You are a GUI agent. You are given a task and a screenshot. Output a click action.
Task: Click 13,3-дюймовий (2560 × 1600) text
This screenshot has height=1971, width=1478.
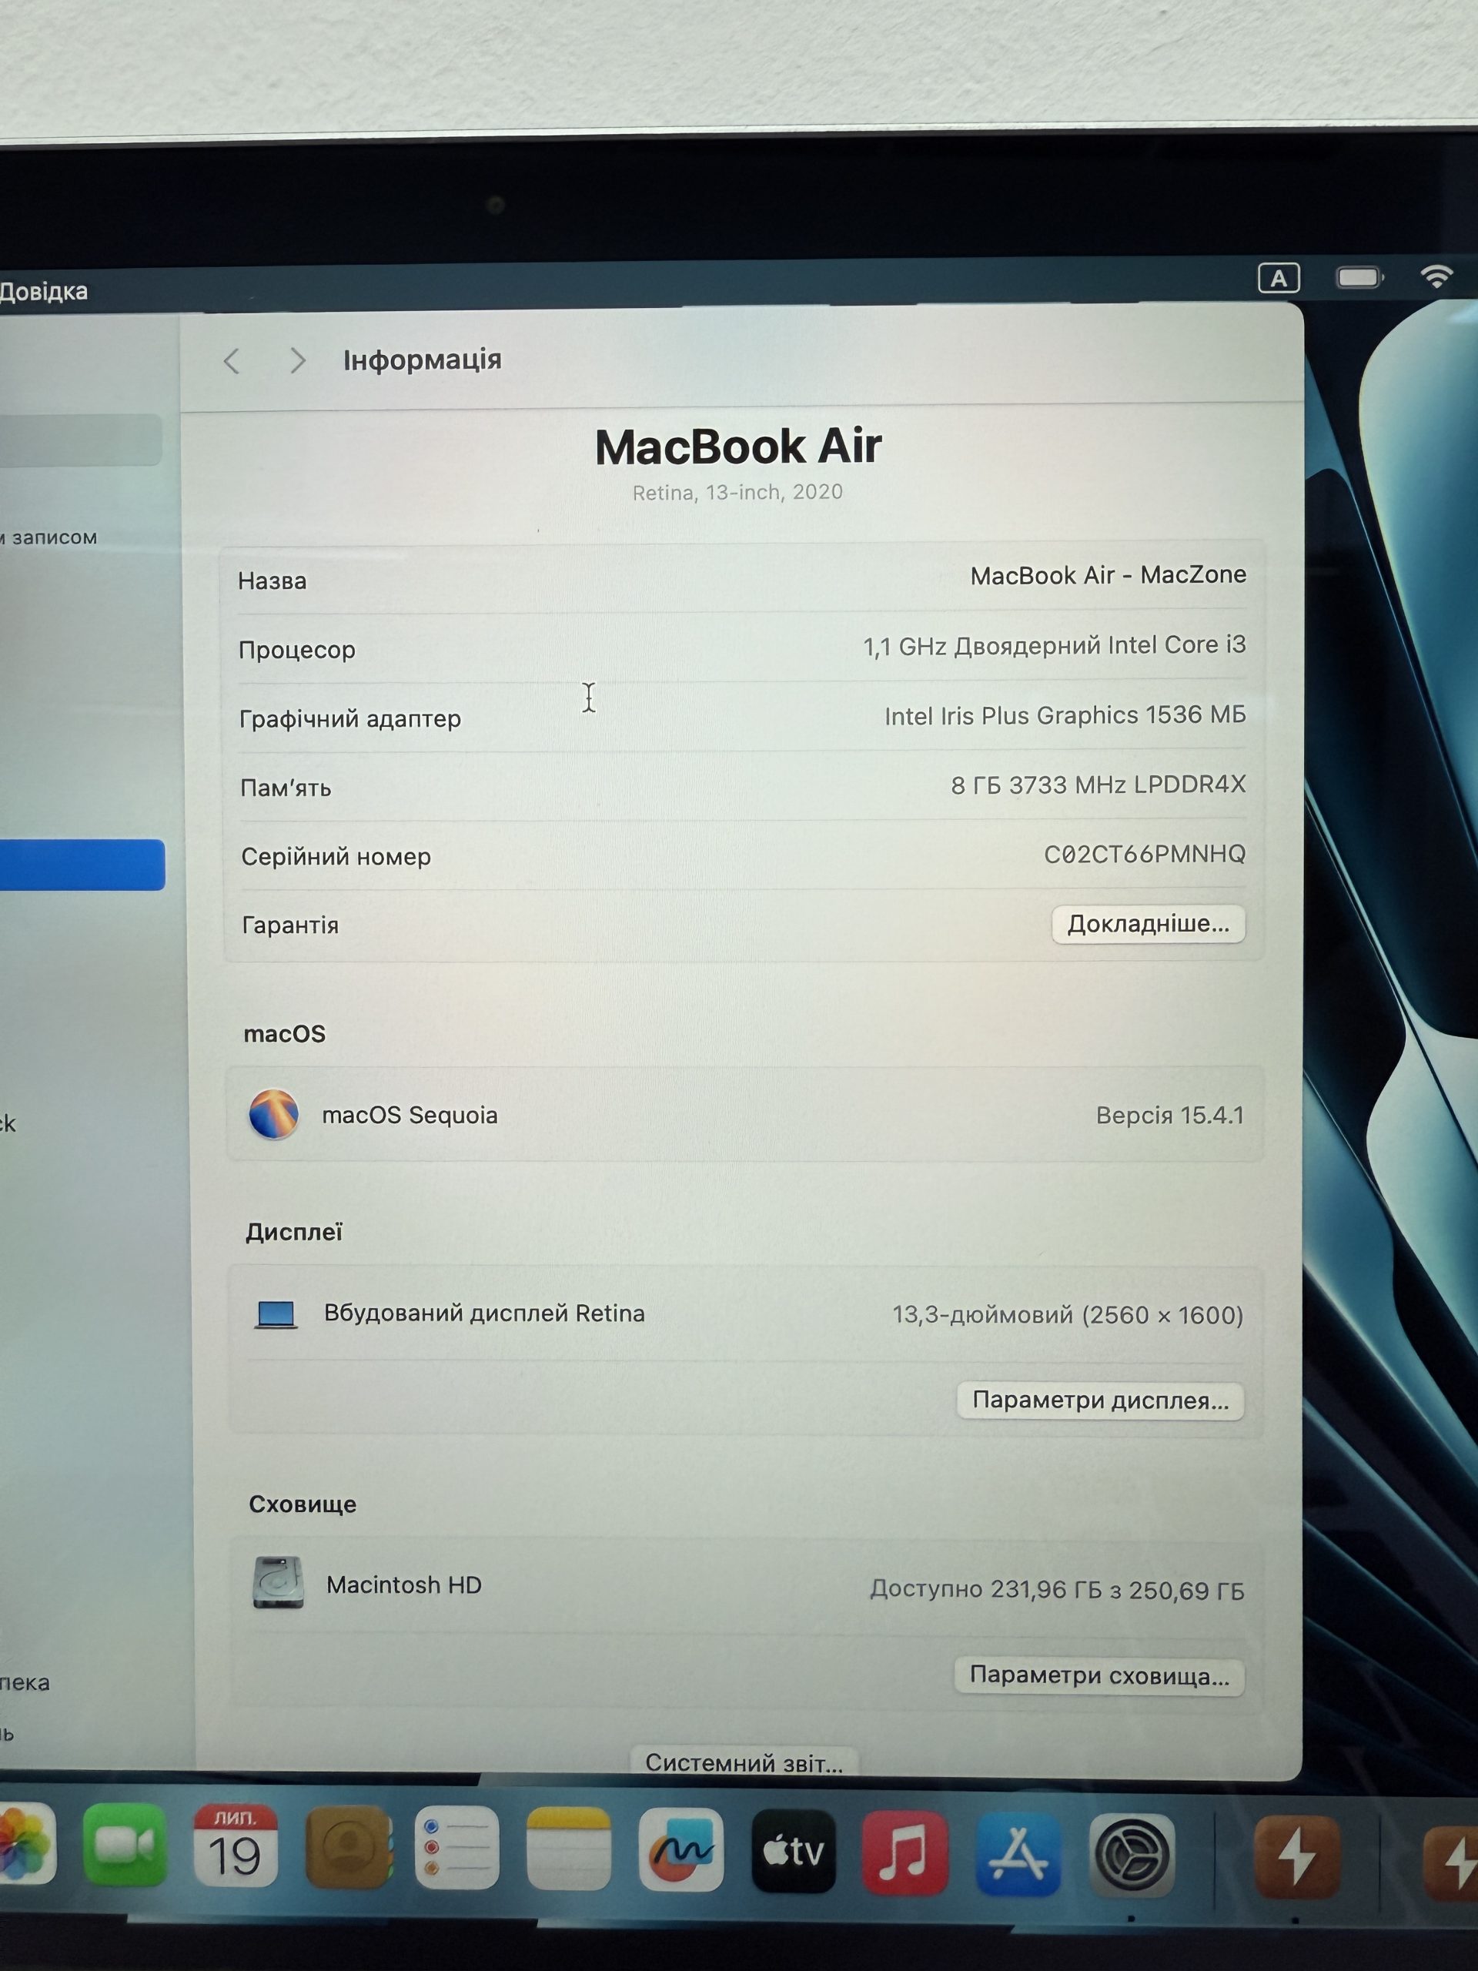1068,1315
